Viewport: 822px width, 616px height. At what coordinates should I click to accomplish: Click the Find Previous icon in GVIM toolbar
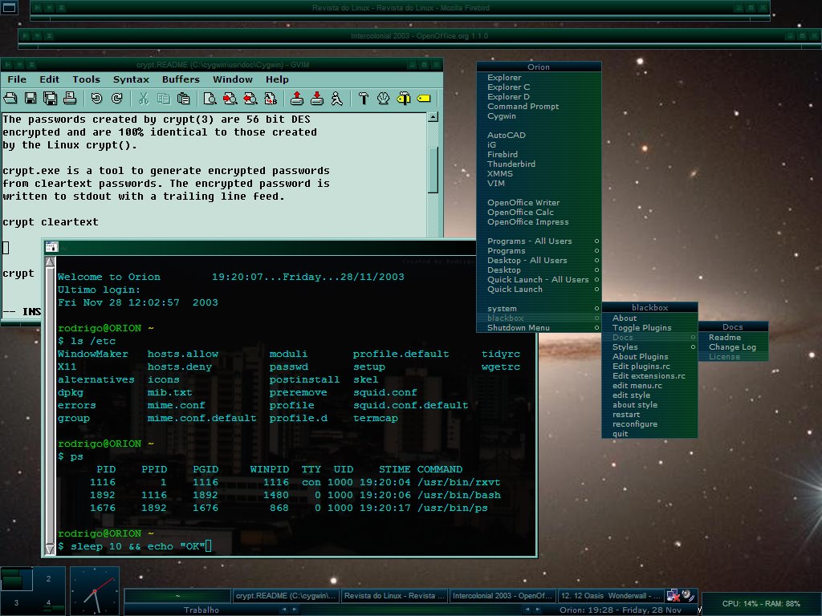250,99
